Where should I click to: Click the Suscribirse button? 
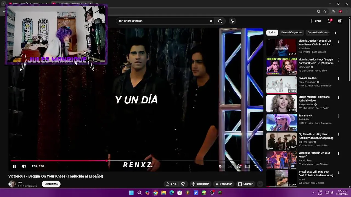click(51, 184)
